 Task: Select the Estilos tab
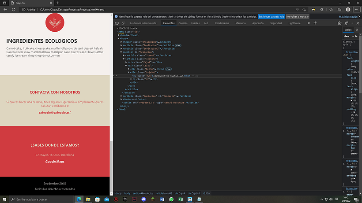click(348, 30)
